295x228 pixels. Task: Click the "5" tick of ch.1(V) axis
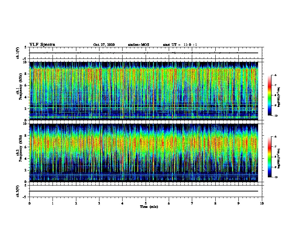pos(26,47)
